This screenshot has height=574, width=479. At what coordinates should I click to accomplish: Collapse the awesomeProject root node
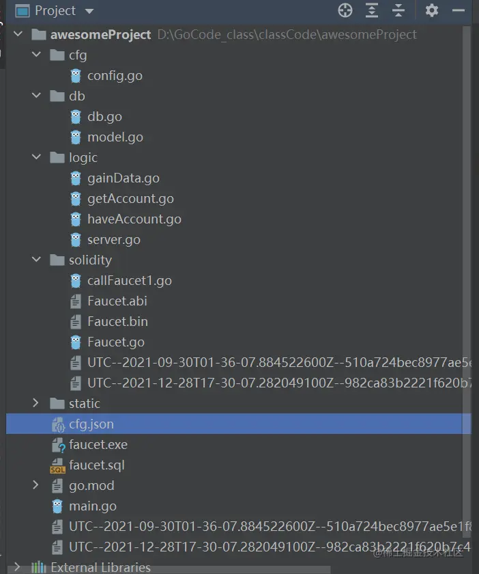point(18,34)
